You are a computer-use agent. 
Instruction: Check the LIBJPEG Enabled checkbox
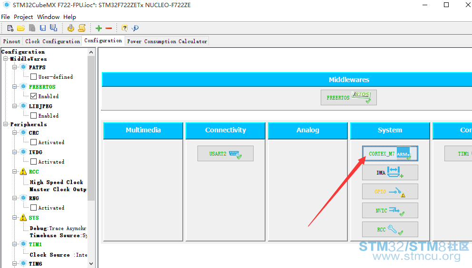click(34, 116)
